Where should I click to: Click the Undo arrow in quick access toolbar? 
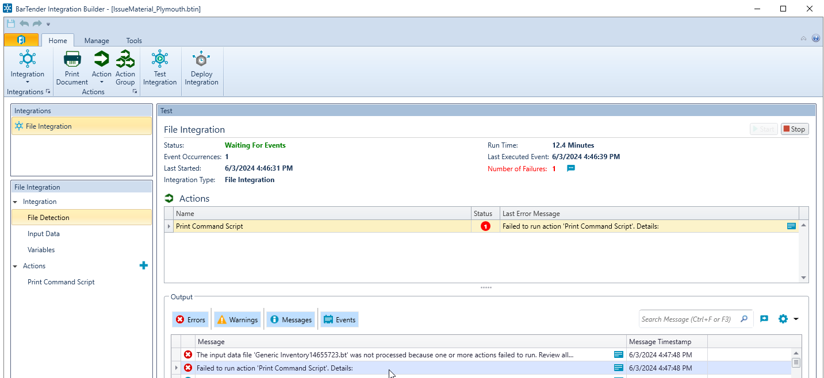(x=24, y=24)
